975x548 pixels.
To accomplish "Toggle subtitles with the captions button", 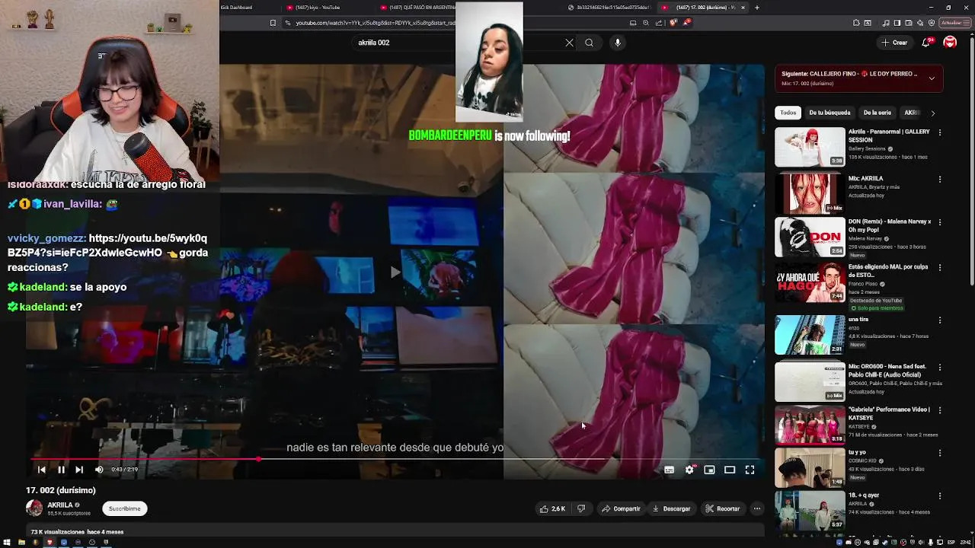I will point(669,470).
